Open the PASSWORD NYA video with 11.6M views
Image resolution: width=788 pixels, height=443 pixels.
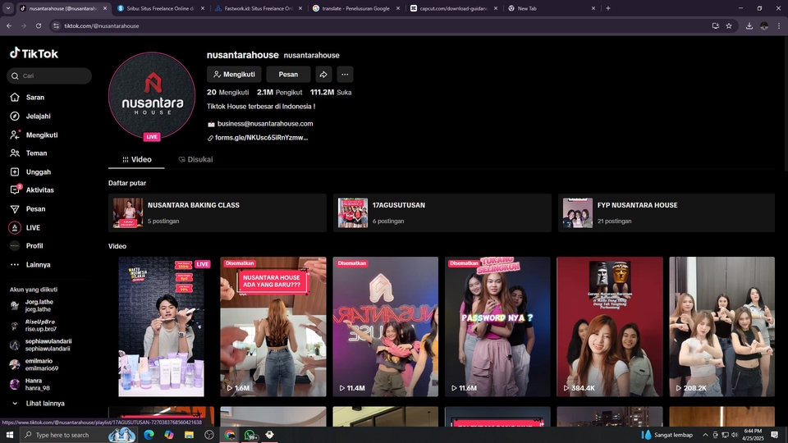[497, 327]
